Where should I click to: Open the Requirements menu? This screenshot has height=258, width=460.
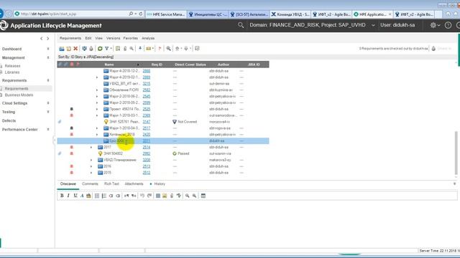pos(70,38)
